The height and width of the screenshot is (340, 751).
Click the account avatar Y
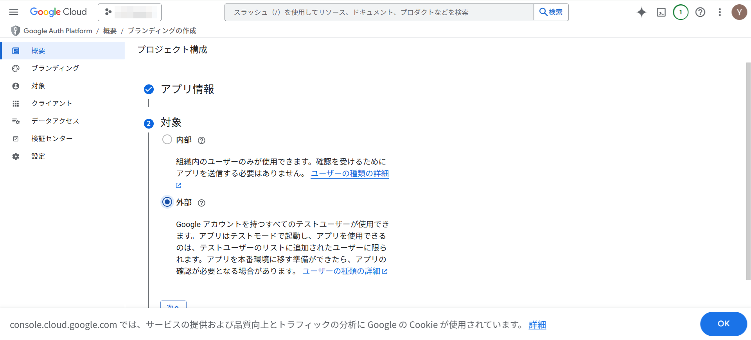pyautogui.click(x=739, y=12)
